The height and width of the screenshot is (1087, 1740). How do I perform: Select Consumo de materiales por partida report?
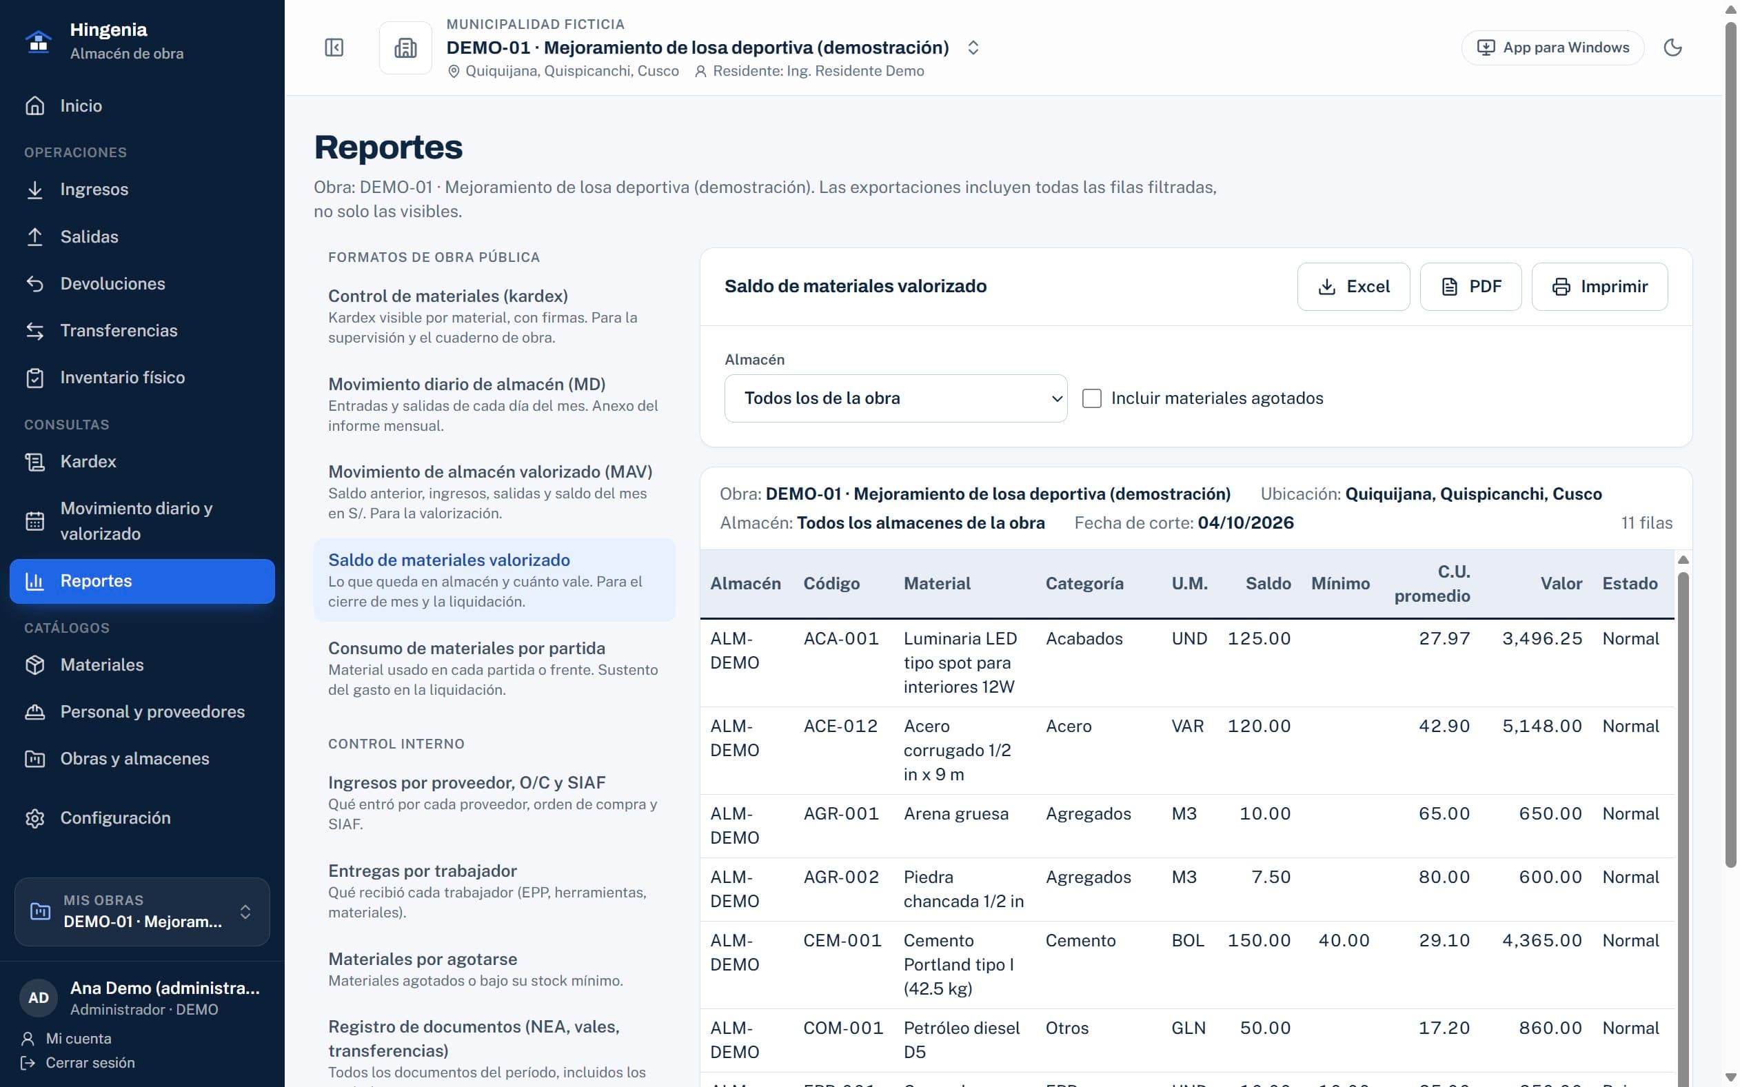pyautogui.click(x=495, y=669)
